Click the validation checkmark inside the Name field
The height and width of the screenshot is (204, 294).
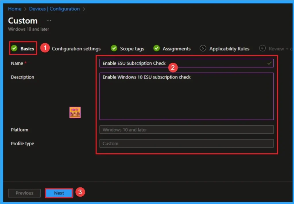[269, 63]
